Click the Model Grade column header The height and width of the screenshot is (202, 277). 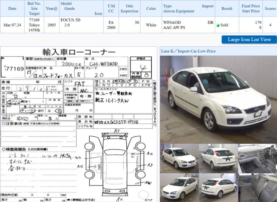coord(81,9)
